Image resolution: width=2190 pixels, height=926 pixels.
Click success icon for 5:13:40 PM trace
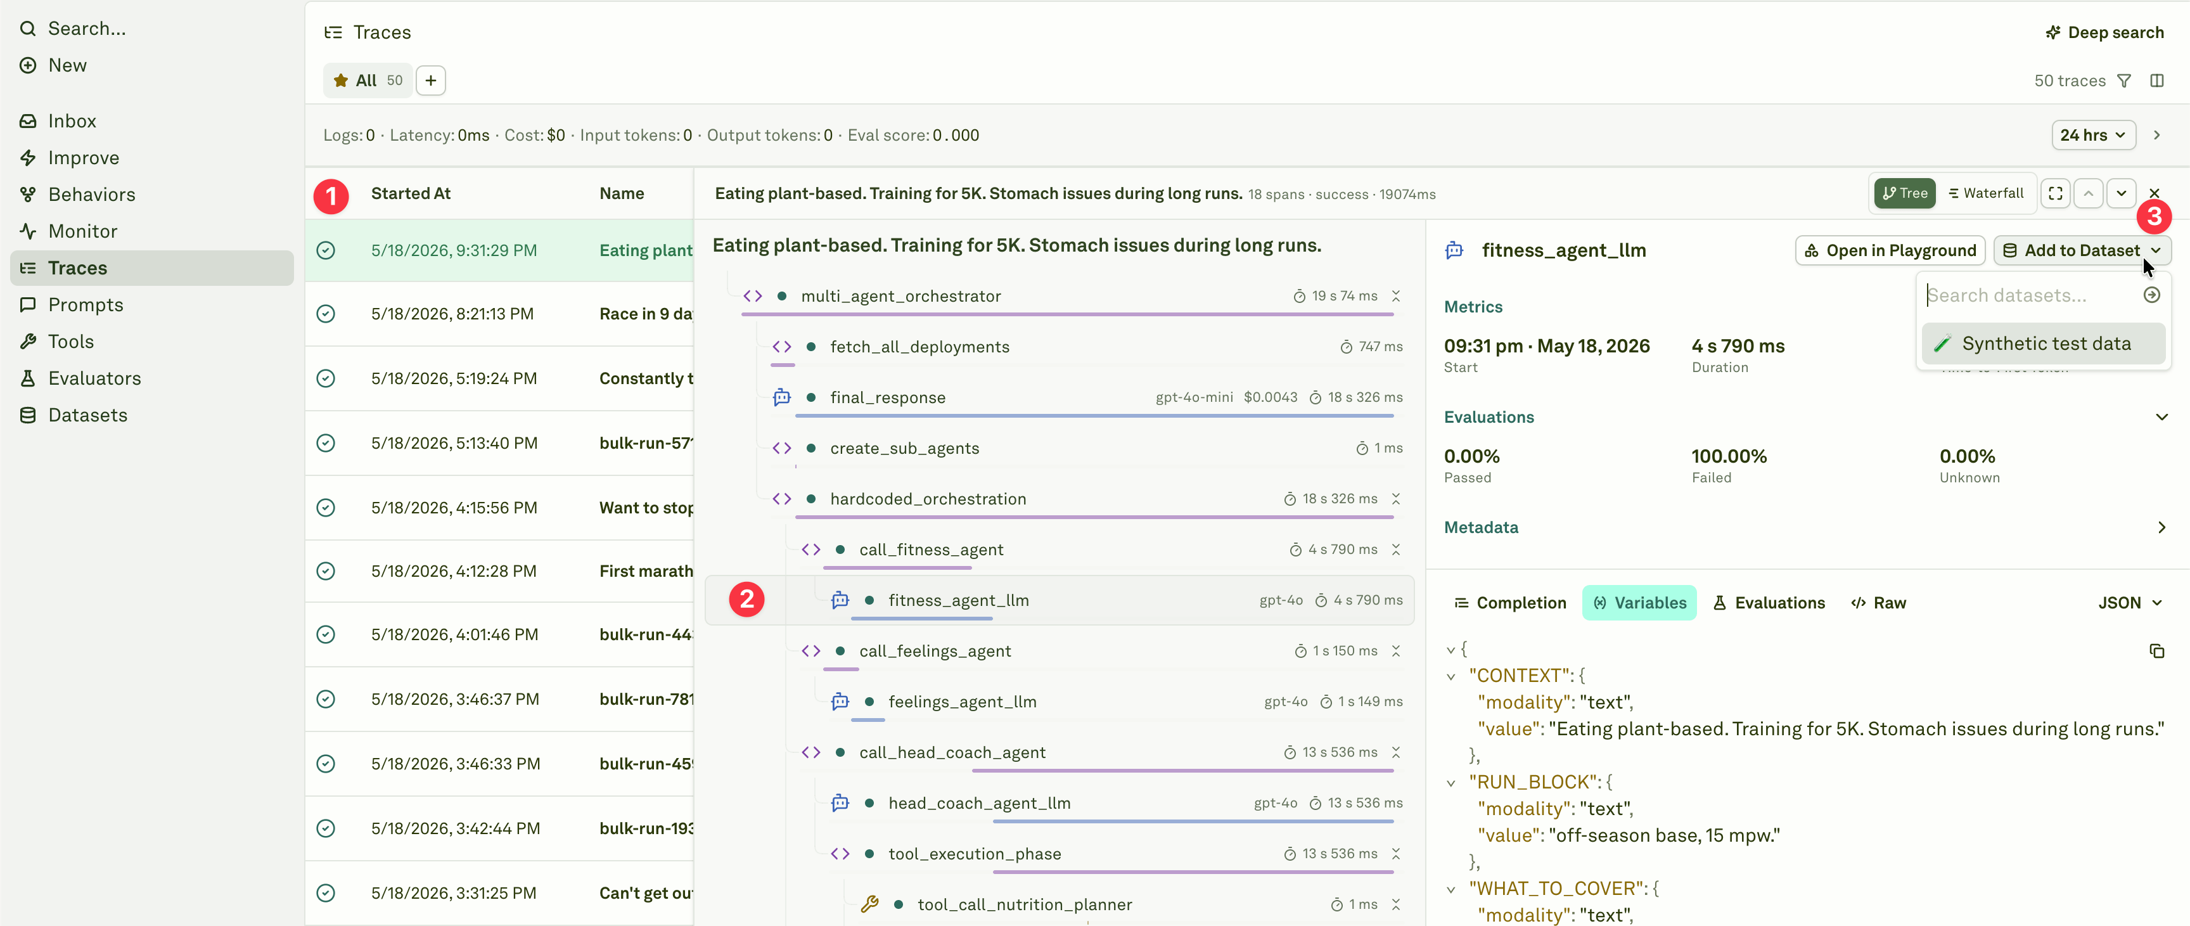pos(326,443)
